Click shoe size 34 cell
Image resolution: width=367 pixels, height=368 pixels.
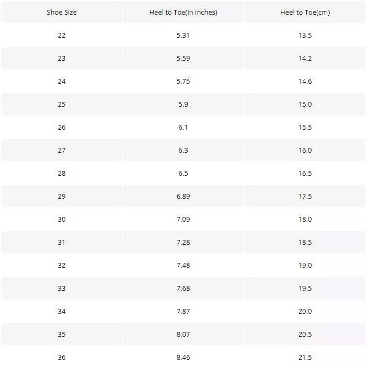pos(62,312)
